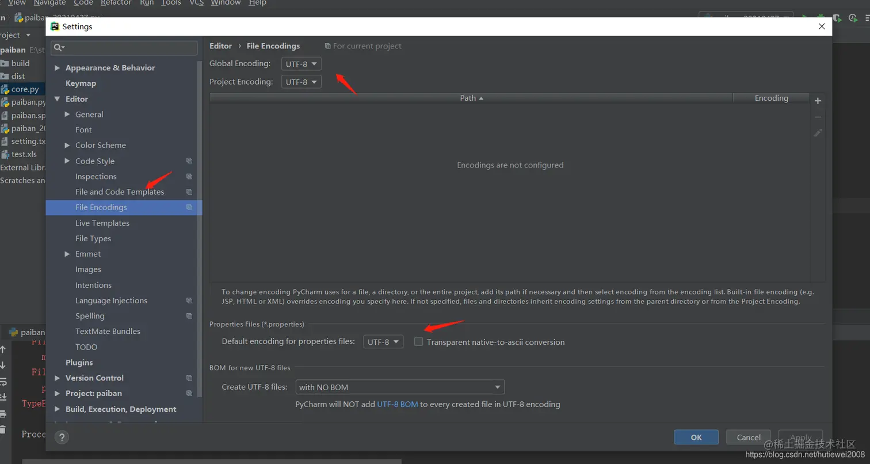Click per-project icon beside Version Control
Image resolution: width=870 pixels, height=464 pixels.
click(x=189, y=378)
